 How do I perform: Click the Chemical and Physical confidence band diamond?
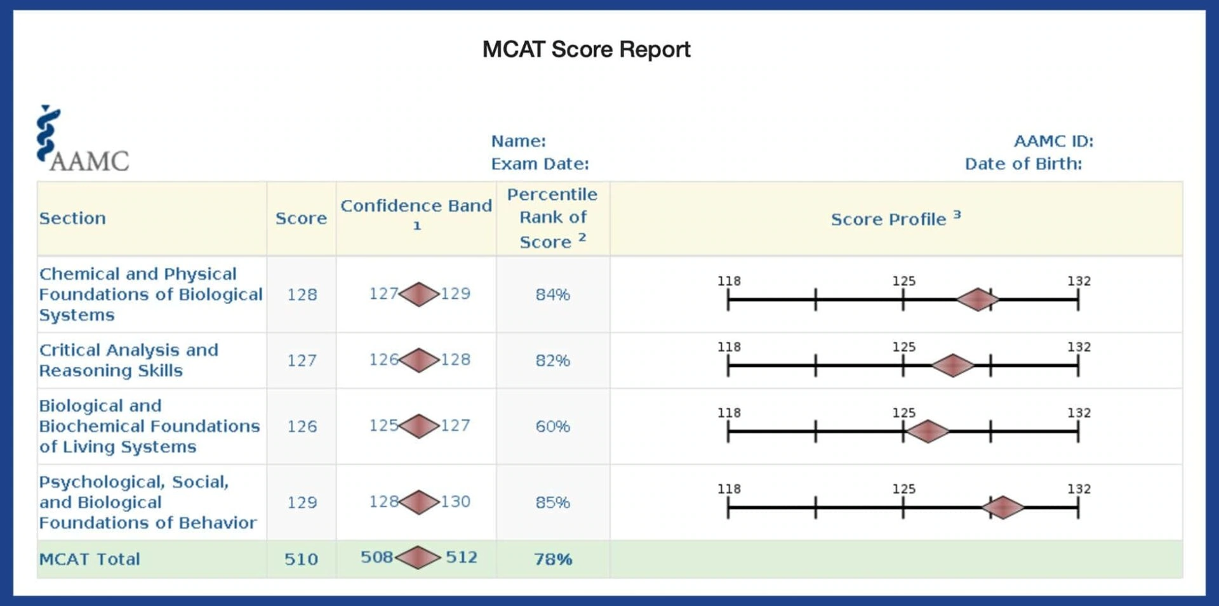click(x=419, y=294)
